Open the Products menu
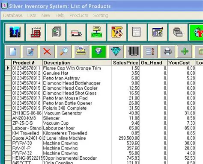The image size is (203, 164). pos(79,15)
